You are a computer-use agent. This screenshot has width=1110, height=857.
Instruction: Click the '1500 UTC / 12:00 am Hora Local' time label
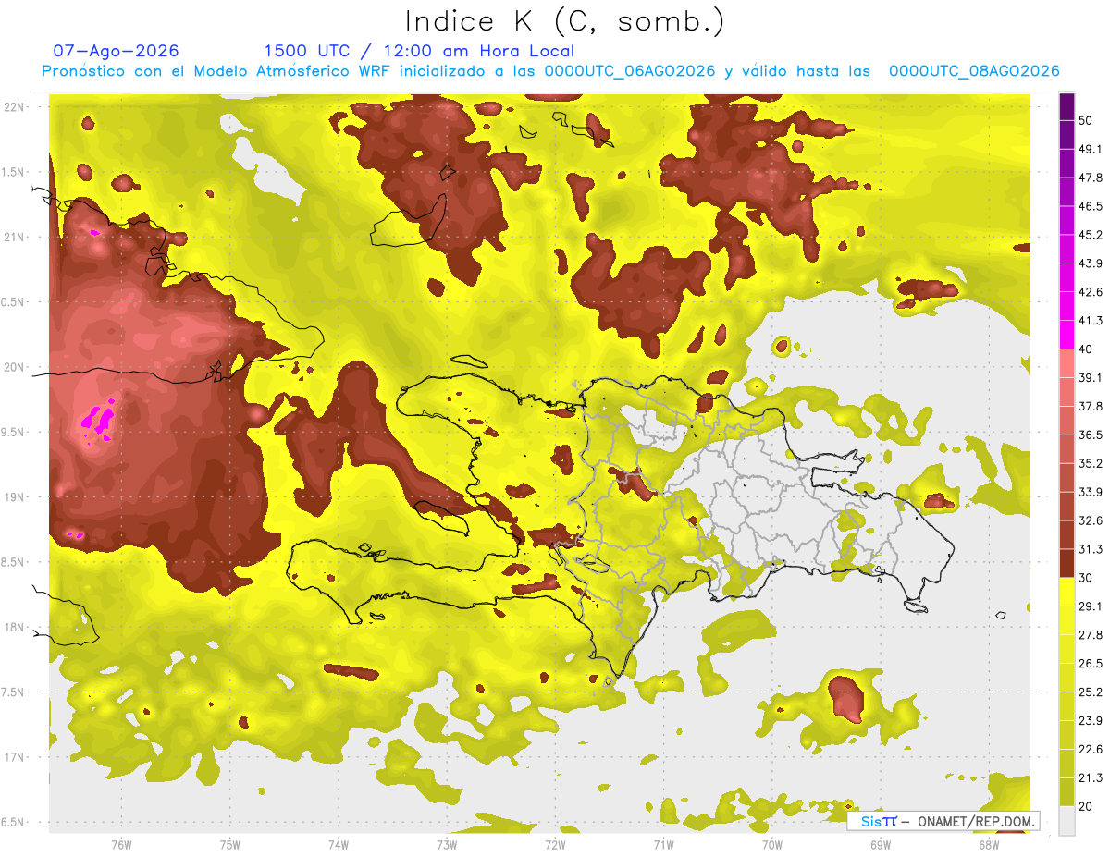[419, 51]
